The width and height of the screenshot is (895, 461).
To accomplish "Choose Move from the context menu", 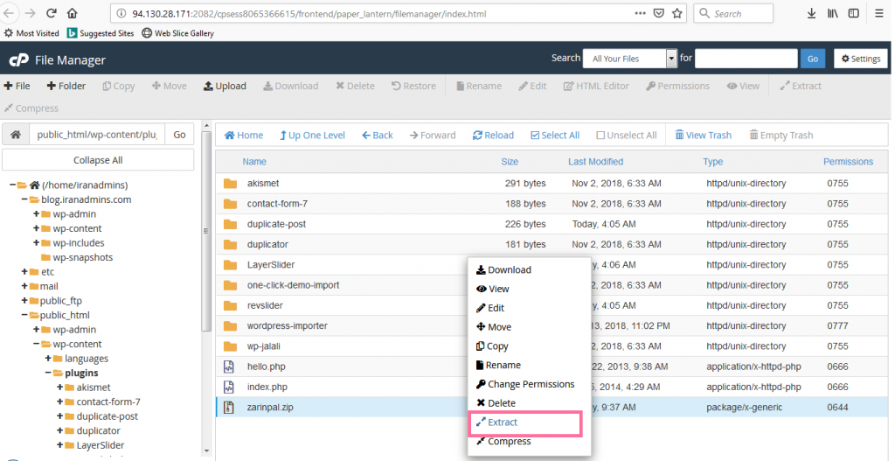I will click(x=494, y=327).
